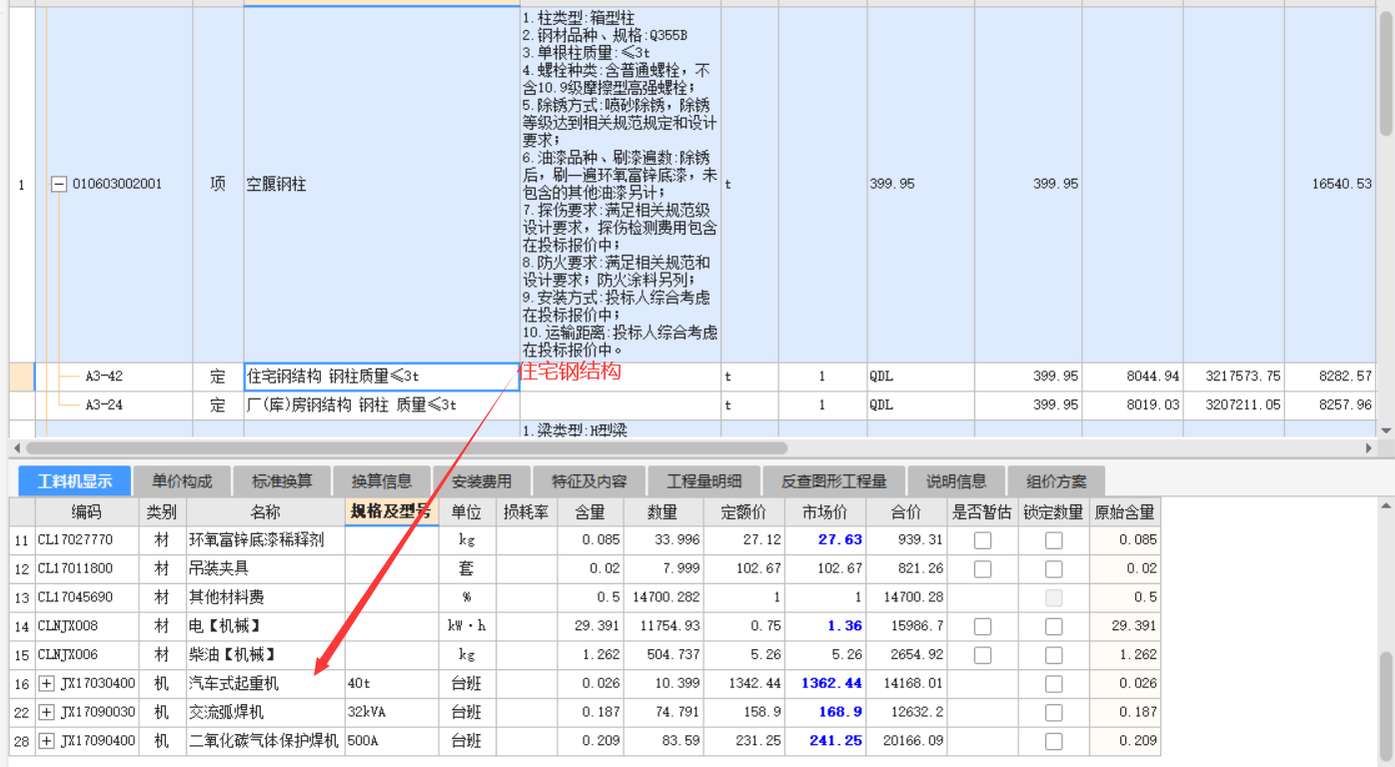Click the 500A specification cell
The width and height of the screenshot is (1395, 767).
392,742
